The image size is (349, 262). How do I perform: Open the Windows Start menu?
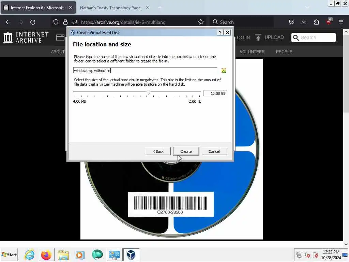pos(9,254)
